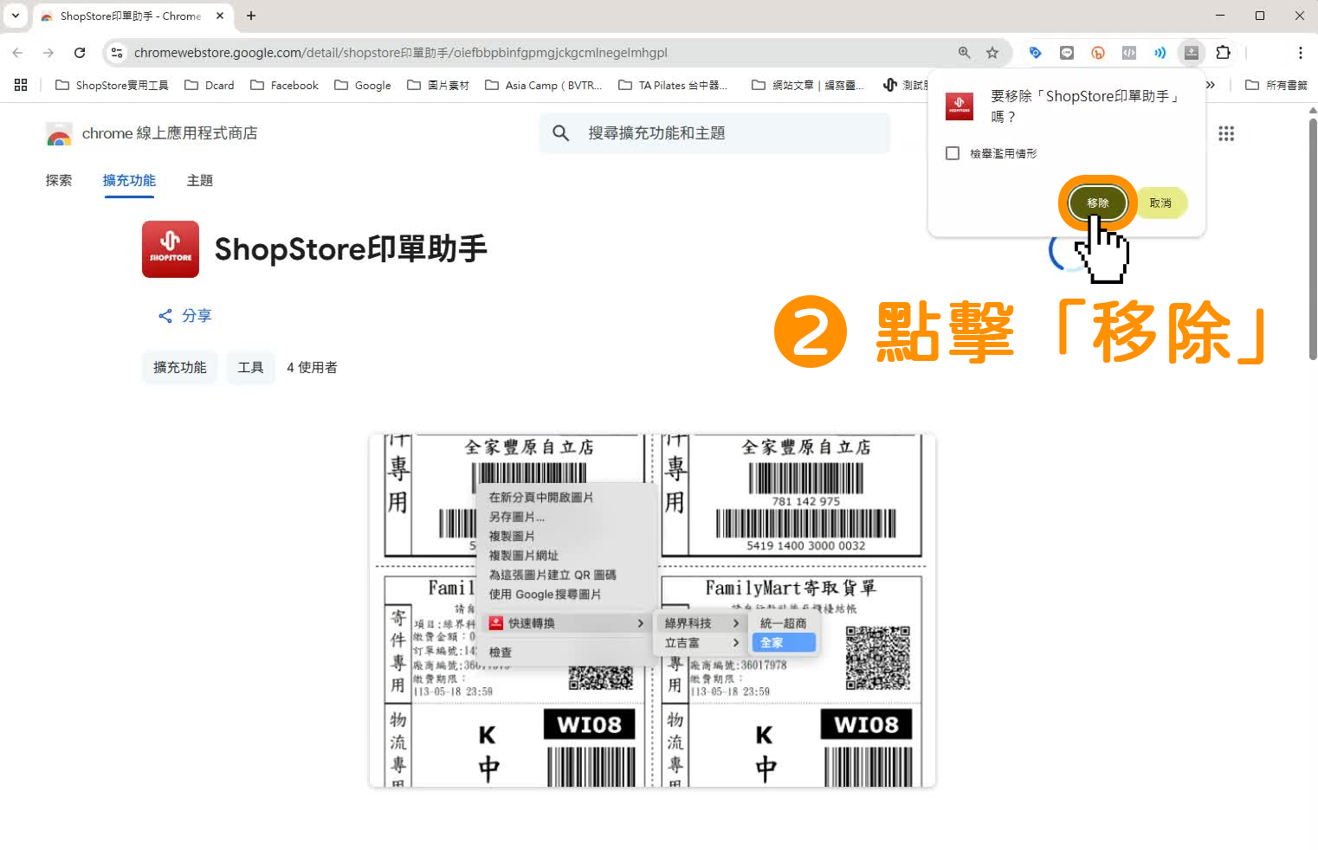Reload the current page
1318x850 pixels.
point(80,53)
